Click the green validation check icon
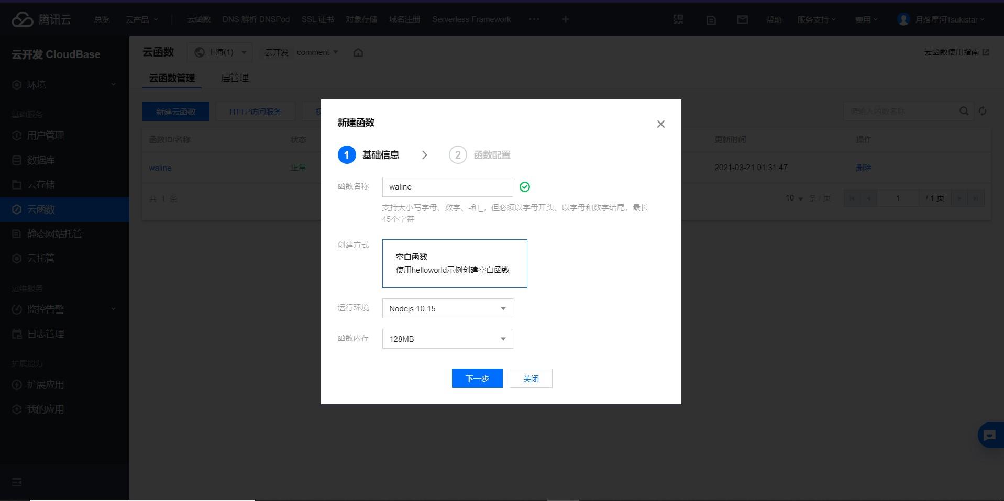1004x501 pixels. click(525, 187)
